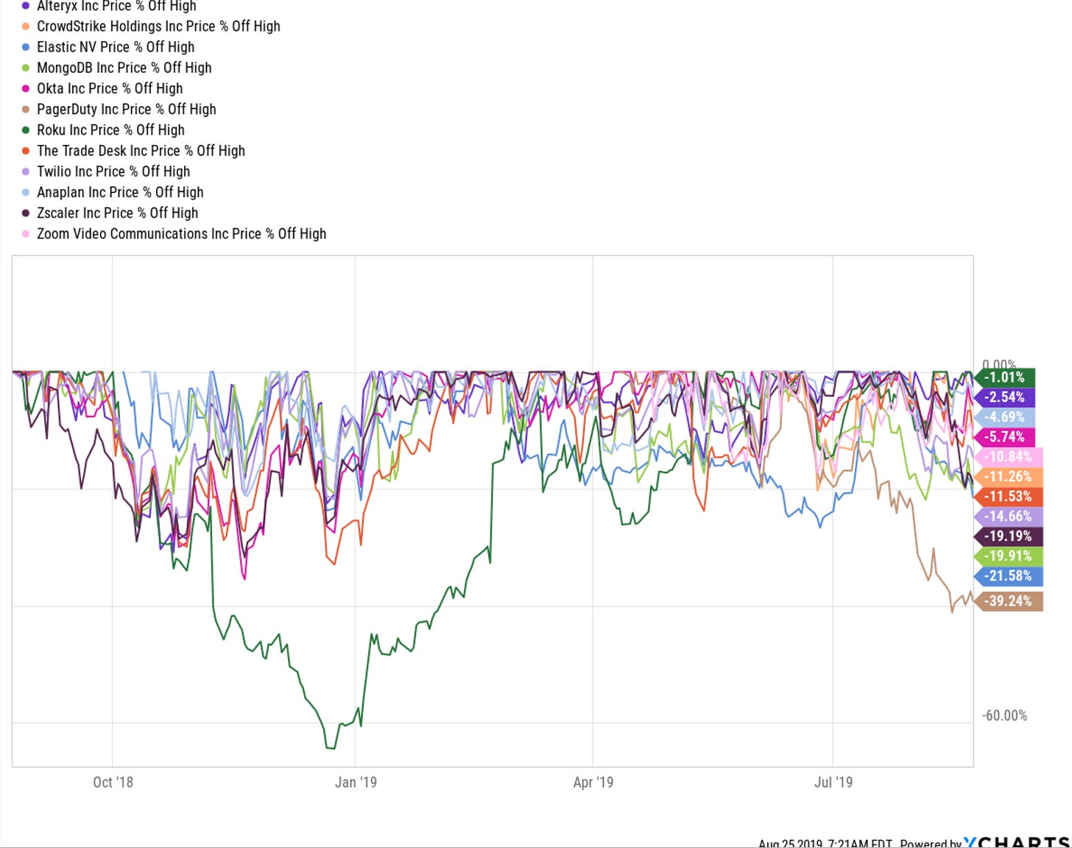Image resolution: width=1072 pixels, height=848 pixels.
Task: Click the -1.01% green value tag
Action: 1005,378
